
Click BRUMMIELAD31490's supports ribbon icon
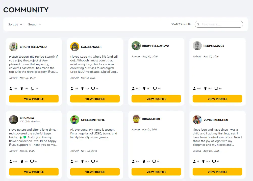pos(144,89)
